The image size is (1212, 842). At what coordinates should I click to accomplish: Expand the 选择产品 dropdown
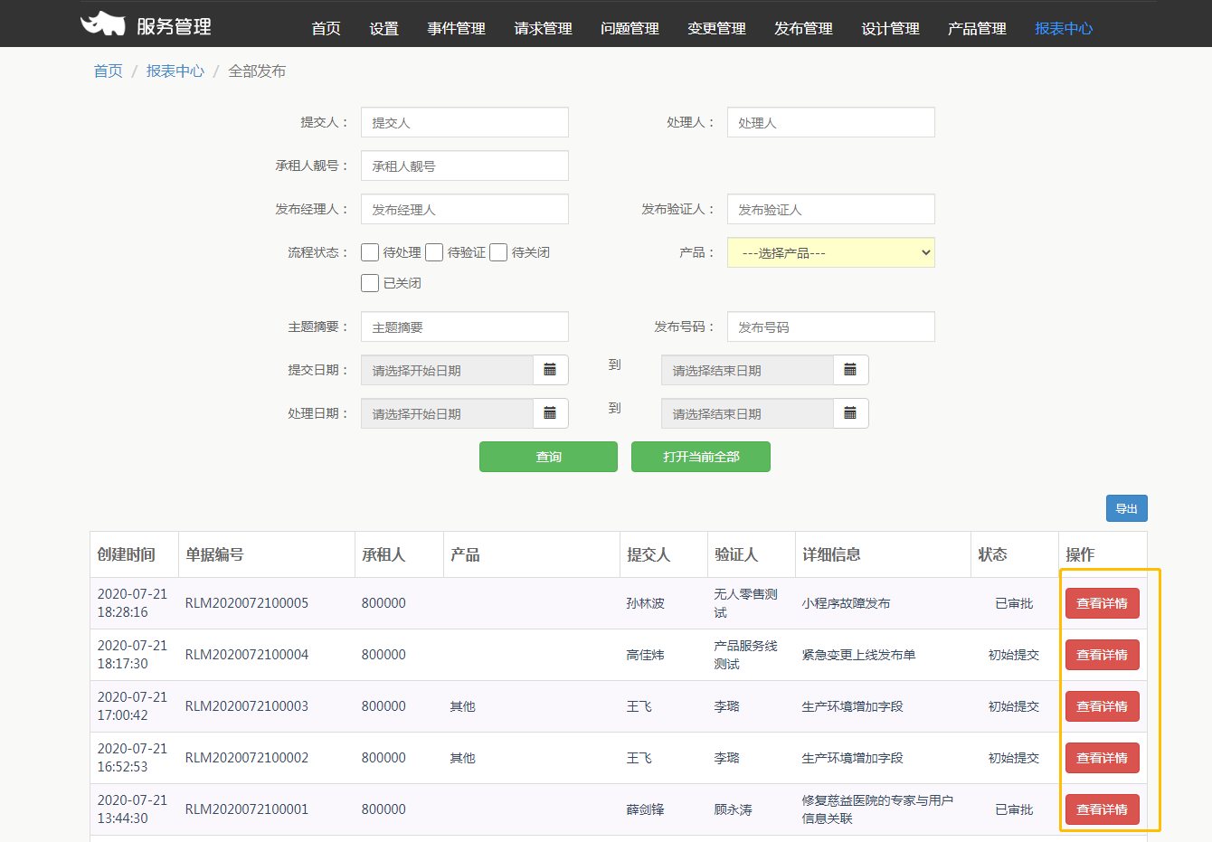[x=830, y=252]
